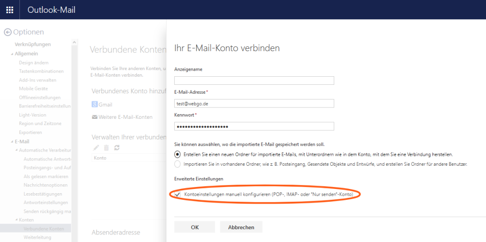Open the app launcher grid icon
This screenshot has height=242, width=486.
pyautogui.click(x=9, y=10)
